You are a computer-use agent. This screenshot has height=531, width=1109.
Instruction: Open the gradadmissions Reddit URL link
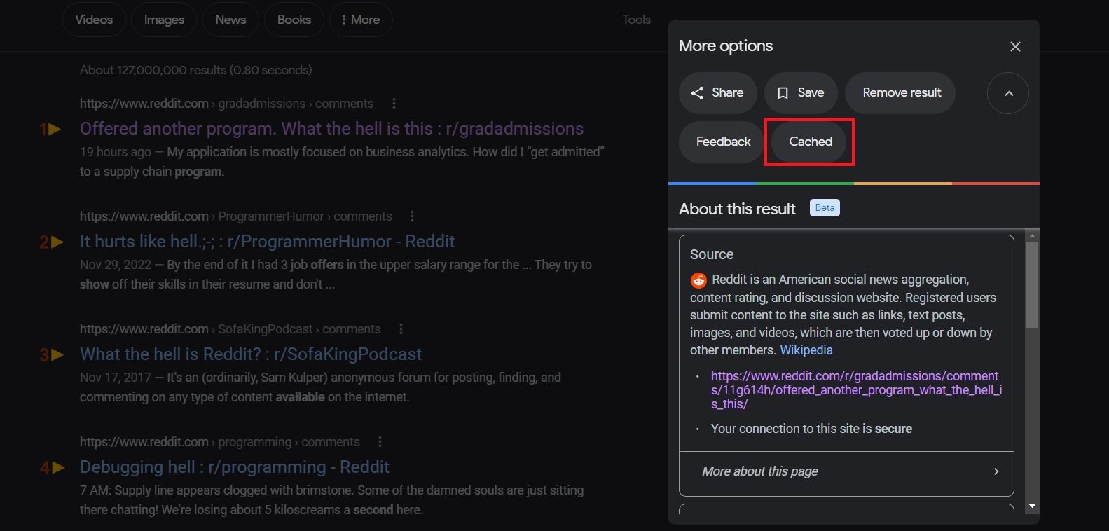point(855,389)
